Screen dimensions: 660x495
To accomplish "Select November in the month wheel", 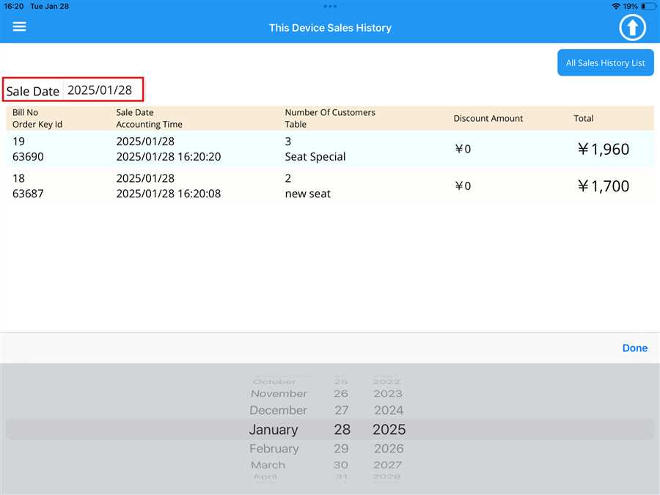I will (279, 394).
